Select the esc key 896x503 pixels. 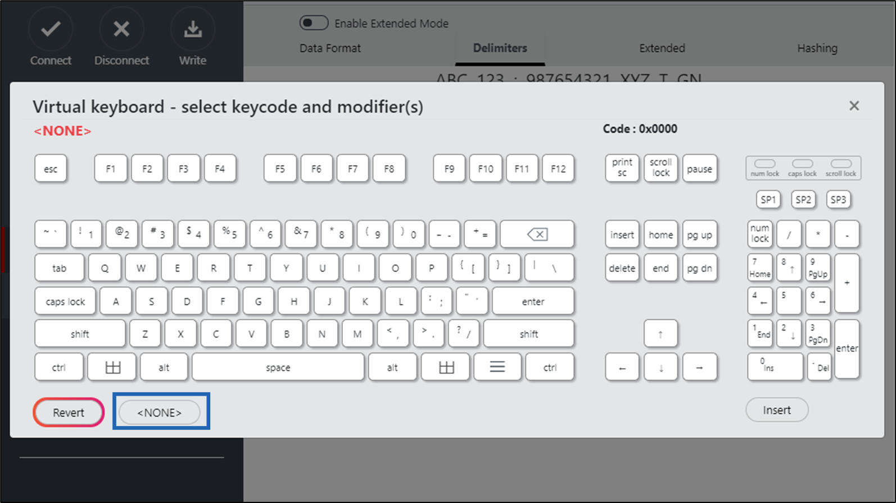(51, 169)
